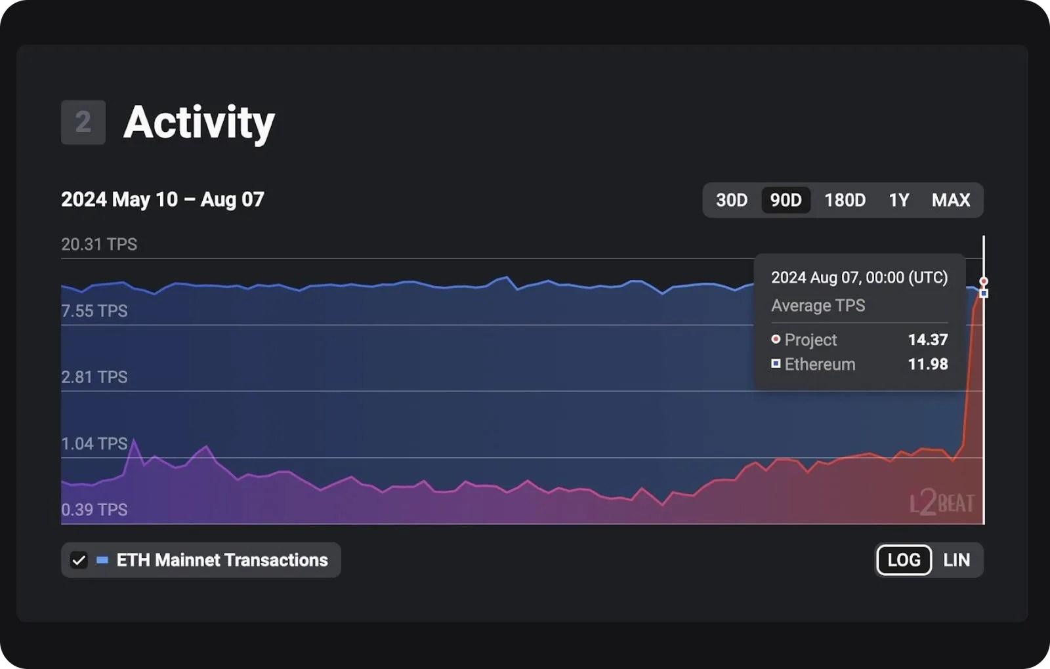Click the Average TPS tooltip label
Screen dimensions: 1050x669
click(818, 306)
